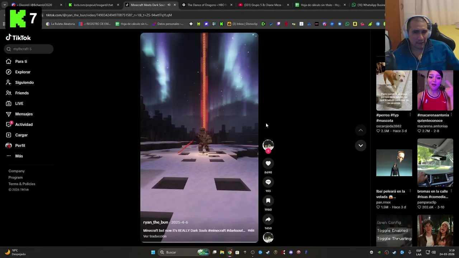Share video using the arrow icon
459x258 pixels.
click(x=268, y=219)
